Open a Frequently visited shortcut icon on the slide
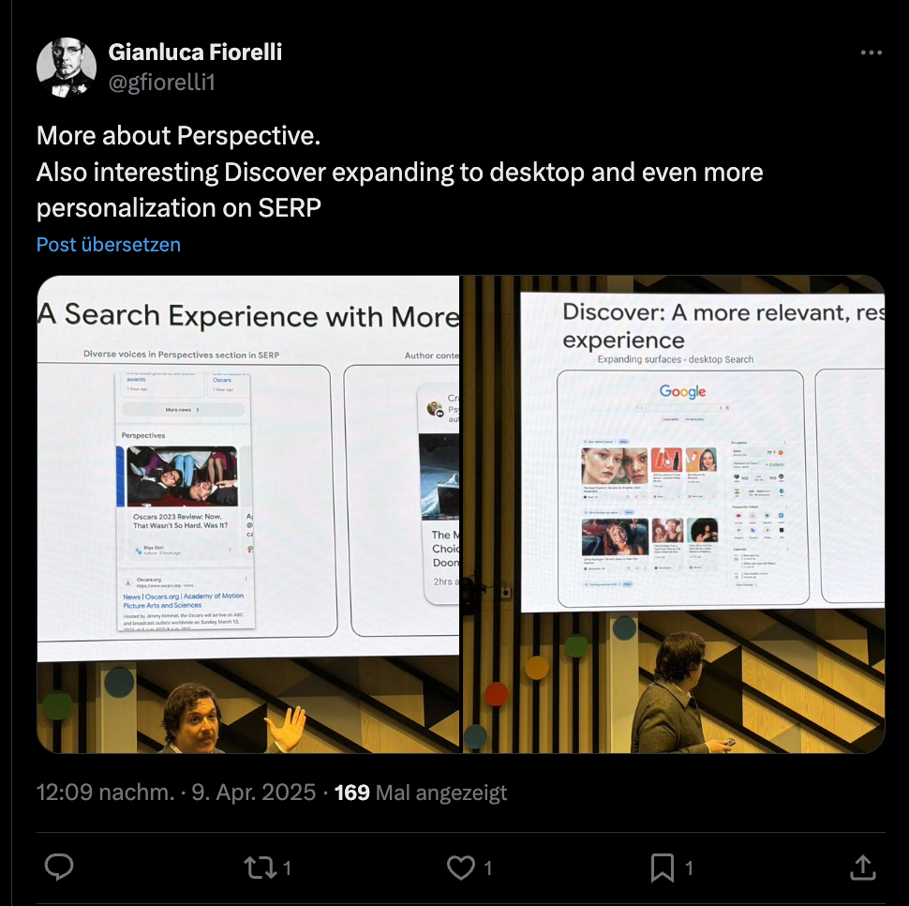Image resolution: width=909 pixels, height=906 pixels. (738, 515)
